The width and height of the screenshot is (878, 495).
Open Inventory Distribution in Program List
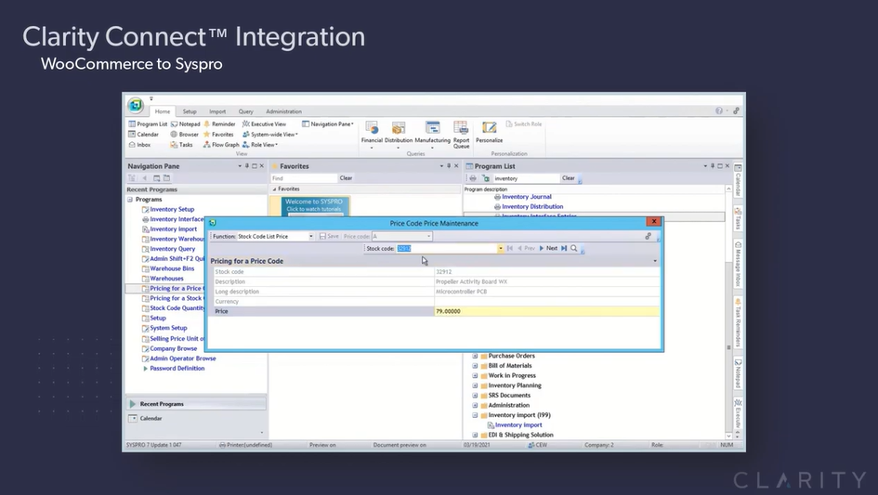(x=532, y=206)
